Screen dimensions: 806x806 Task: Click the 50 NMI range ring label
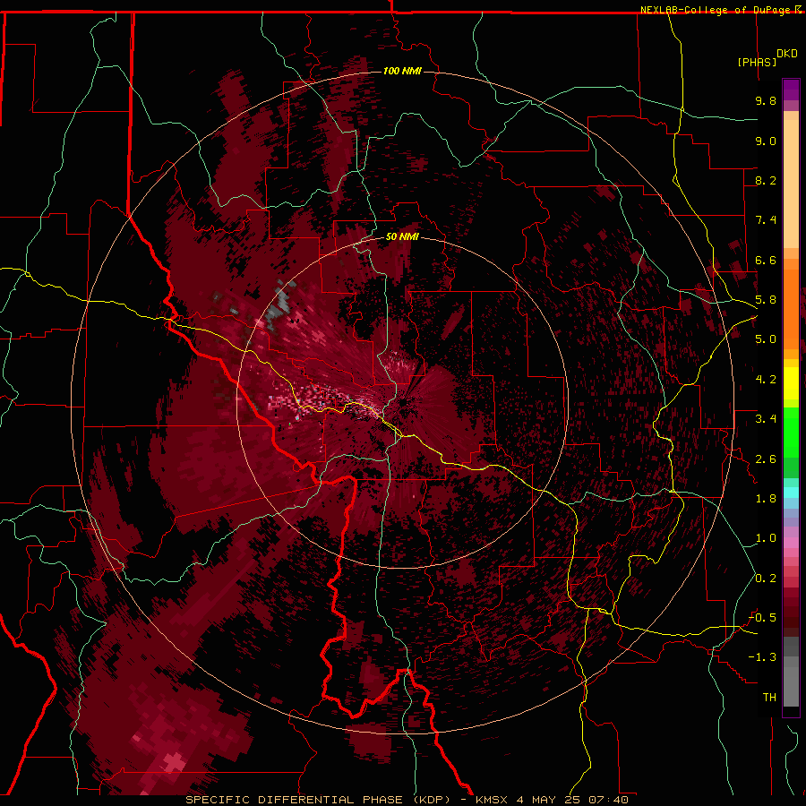[402, 236]
